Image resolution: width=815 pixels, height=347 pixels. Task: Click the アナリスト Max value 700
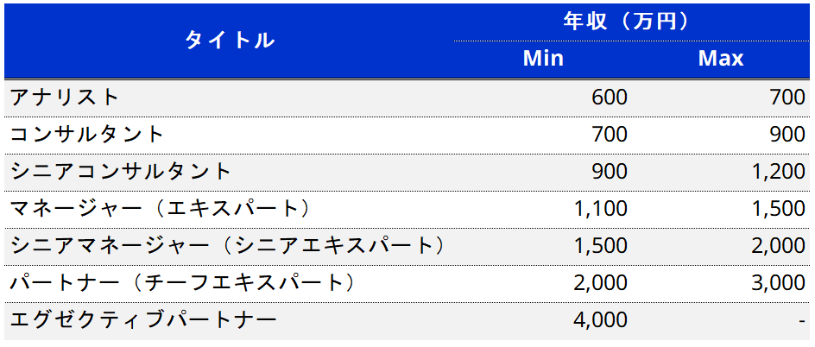click(x=787, y=98)
